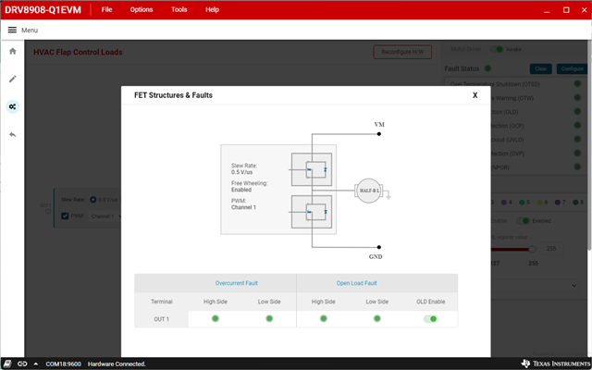Click the OUT 1 terminal cell

pyautogui.click(x=162, y=319)
